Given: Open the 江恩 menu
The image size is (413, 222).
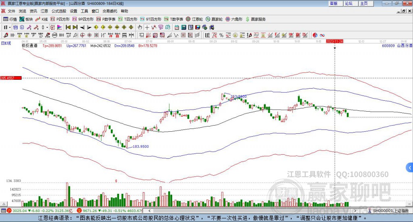Looking at the screenshot, I should tap(44, 11).
